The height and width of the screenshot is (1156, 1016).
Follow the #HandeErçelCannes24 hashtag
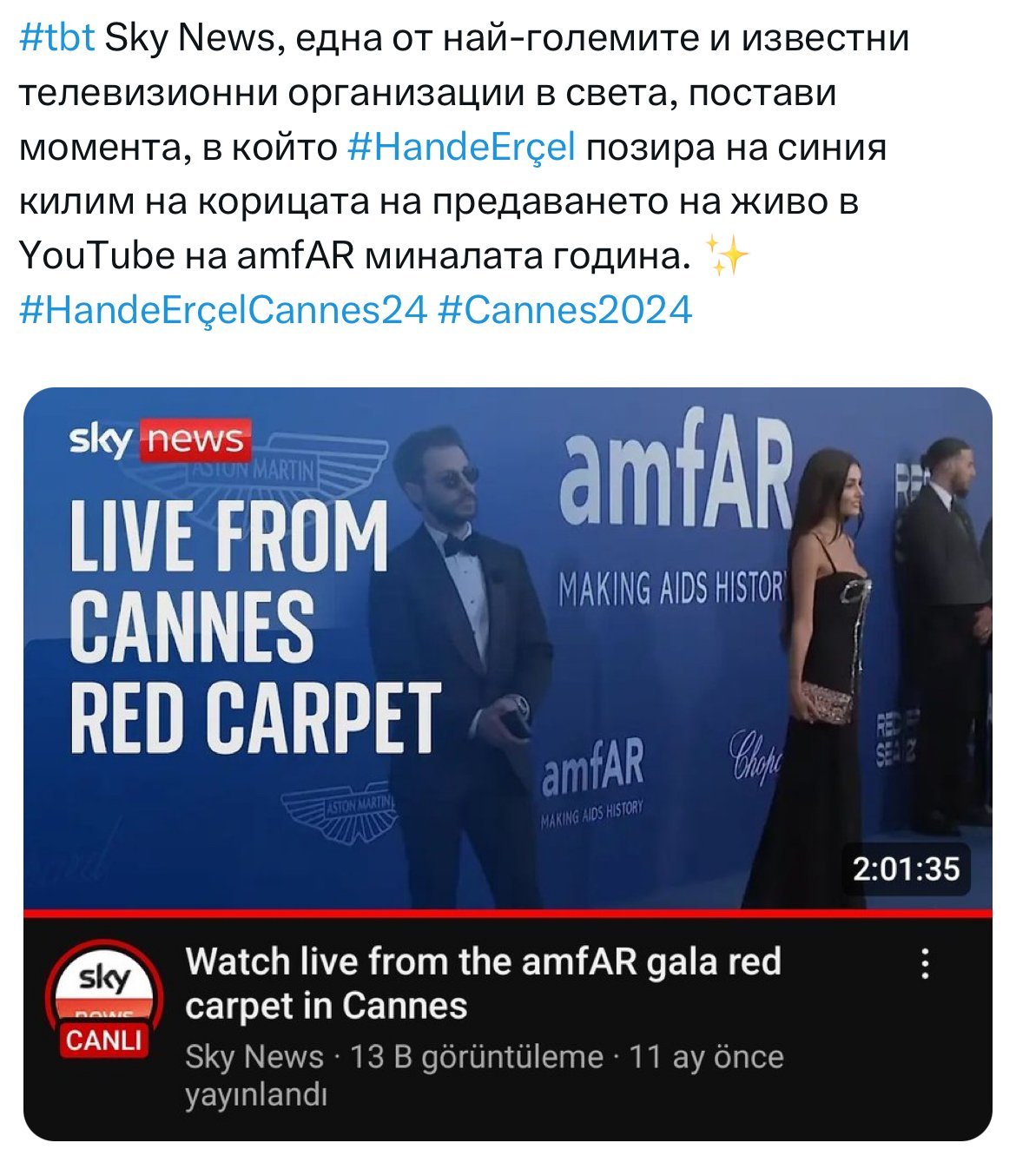click(223, 310)
